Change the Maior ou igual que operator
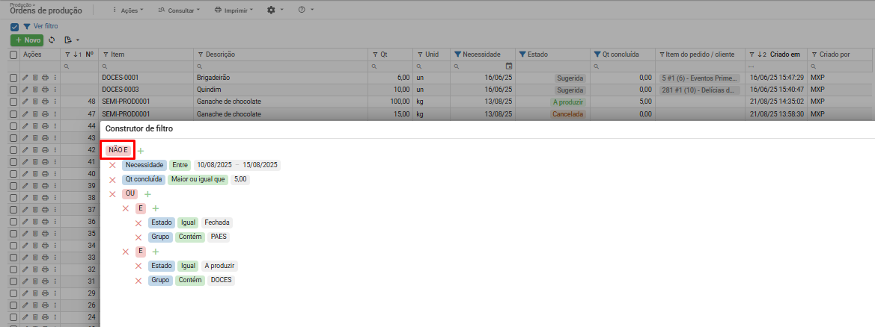Viewport: 875px width, 327px height. (198, 180)
